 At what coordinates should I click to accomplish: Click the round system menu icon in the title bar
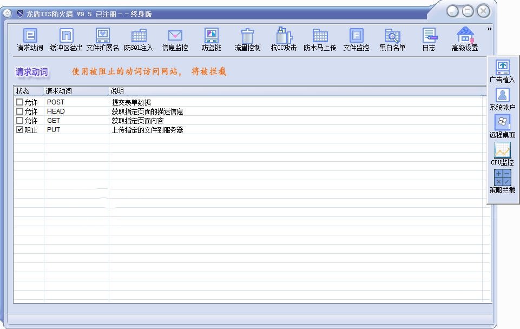[7, 14]
